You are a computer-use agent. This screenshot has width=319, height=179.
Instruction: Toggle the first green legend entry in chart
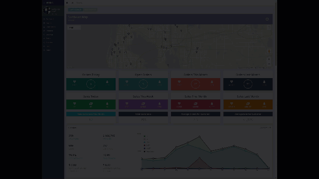tap(146, 136)
